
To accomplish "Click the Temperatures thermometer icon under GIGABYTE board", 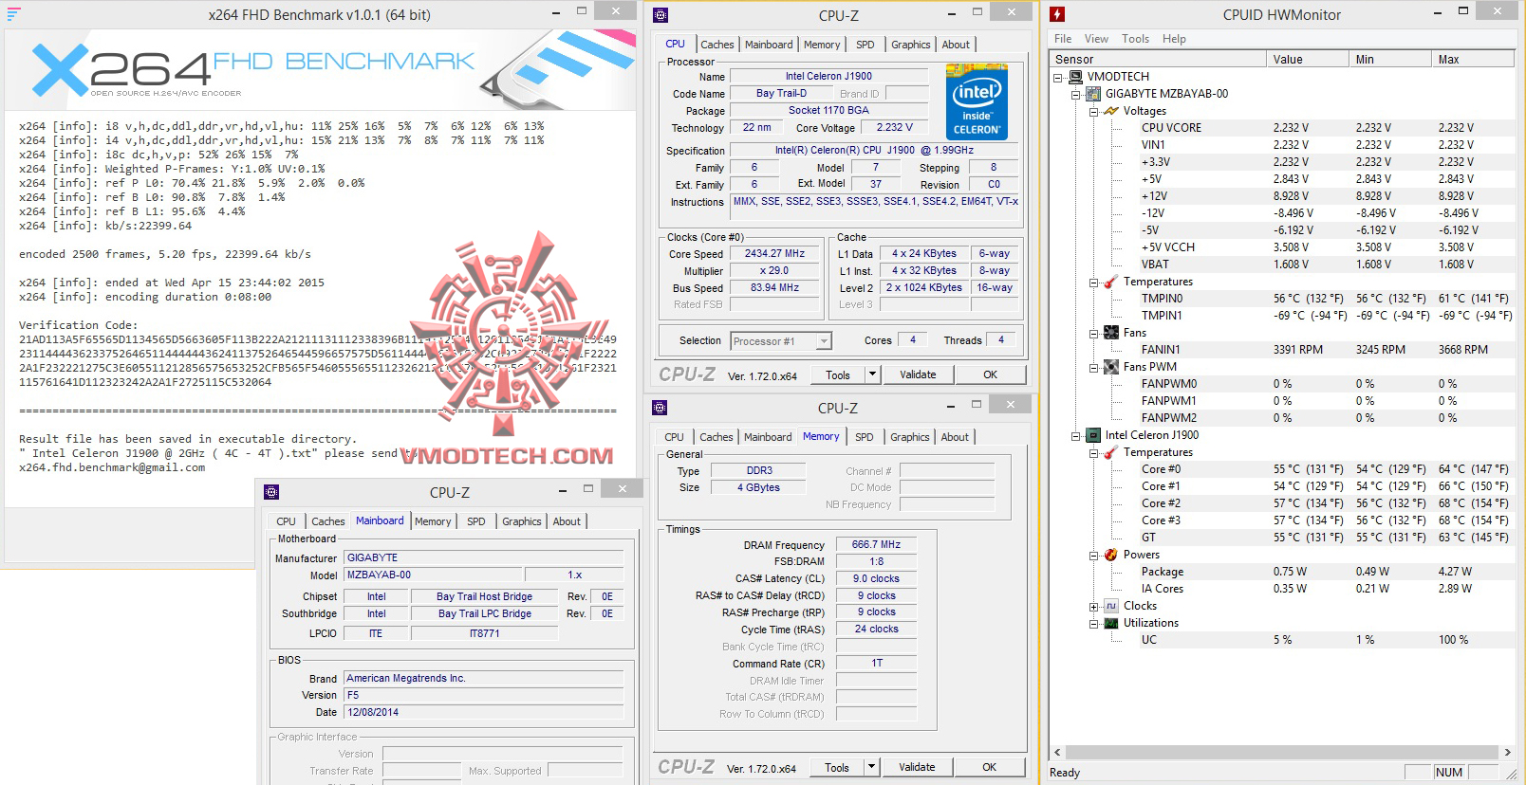I will coord(1111,282).
